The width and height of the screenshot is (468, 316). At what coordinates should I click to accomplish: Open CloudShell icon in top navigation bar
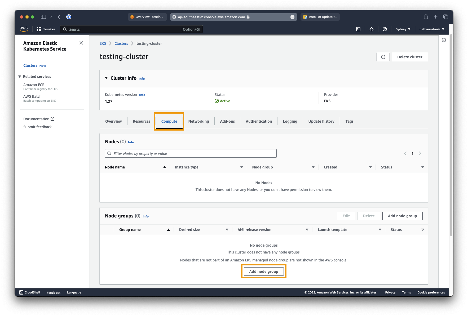point(358,29)
